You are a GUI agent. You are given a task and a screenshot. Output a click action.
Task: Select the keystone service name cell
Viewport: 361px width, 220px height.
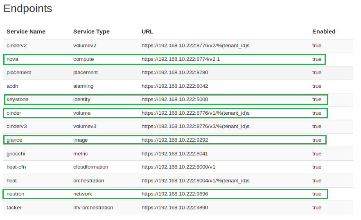click(x=17, y=99)
